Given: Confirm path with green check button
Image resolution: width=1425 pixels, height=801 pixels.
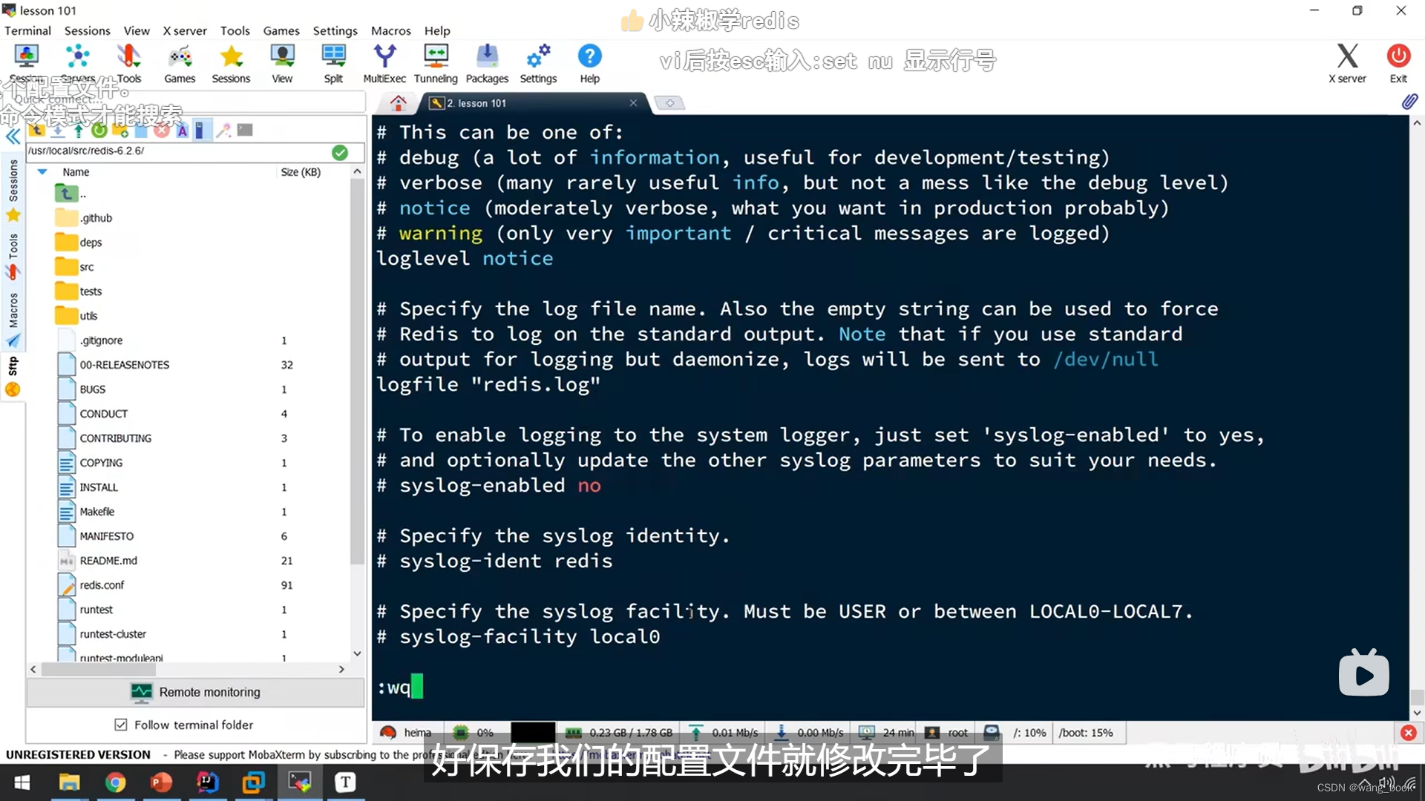Looking at the screenshot, I should 340,152.
